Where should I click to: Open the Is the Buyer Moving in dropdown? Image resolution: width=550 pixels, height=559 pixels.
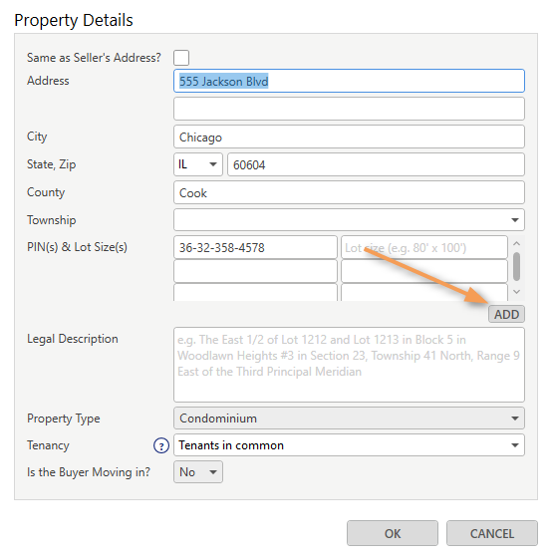click(198, 472)
